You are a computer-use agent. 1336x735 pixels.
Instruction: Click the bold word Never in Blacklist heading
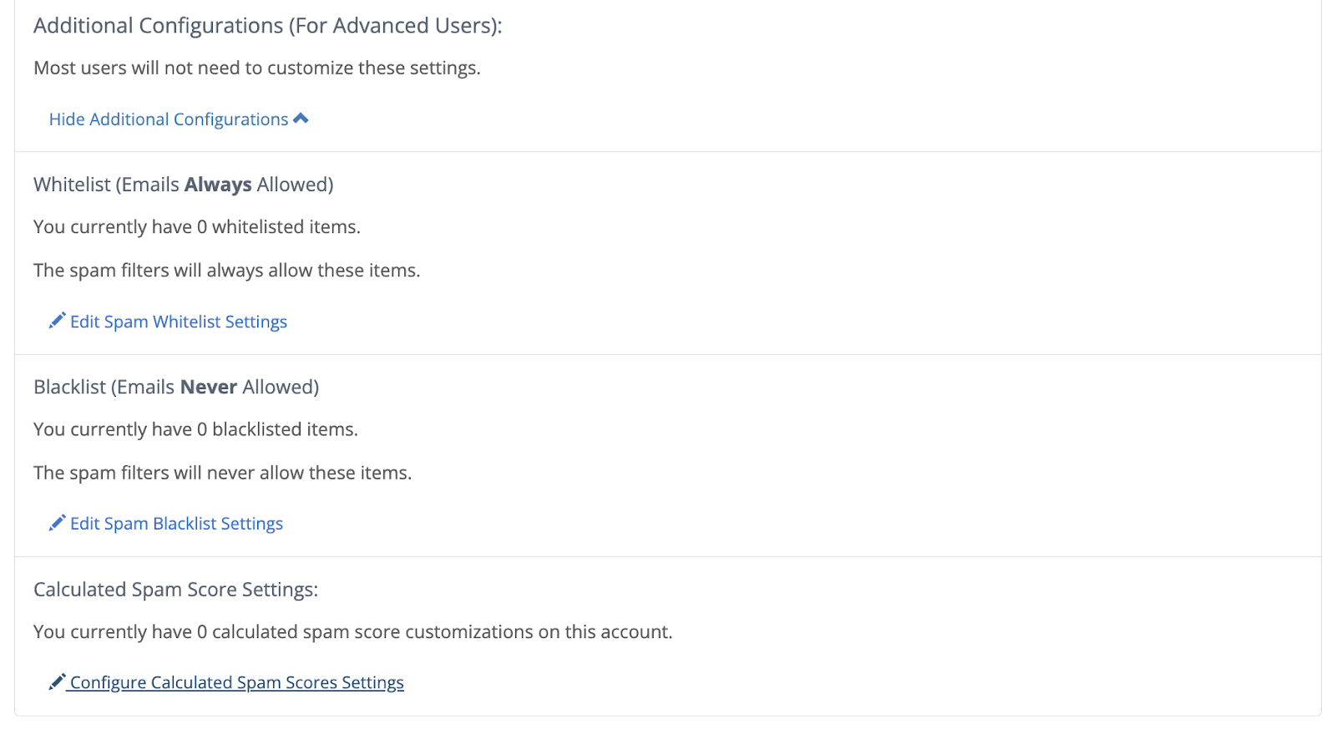209,387
